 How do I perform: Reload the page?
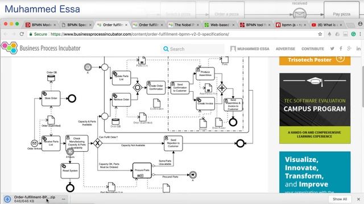point(22,34)
